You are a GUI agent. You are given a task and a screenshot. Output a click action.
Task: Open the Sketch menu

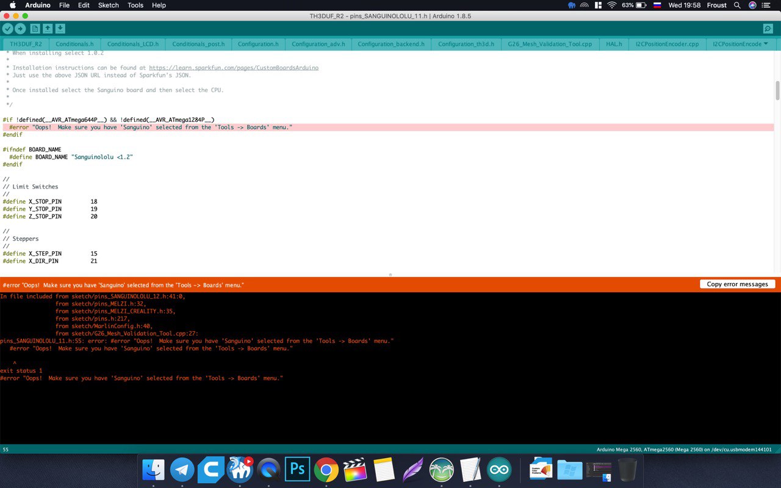[x=109, y=5]
